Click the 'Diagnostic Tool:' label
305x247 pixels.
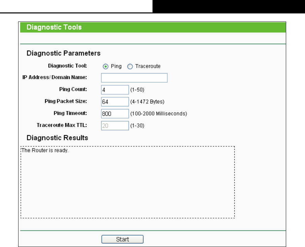67,66
